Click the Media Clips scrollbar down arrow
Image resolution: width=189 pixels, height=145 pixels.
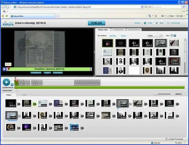pos(185,74)
